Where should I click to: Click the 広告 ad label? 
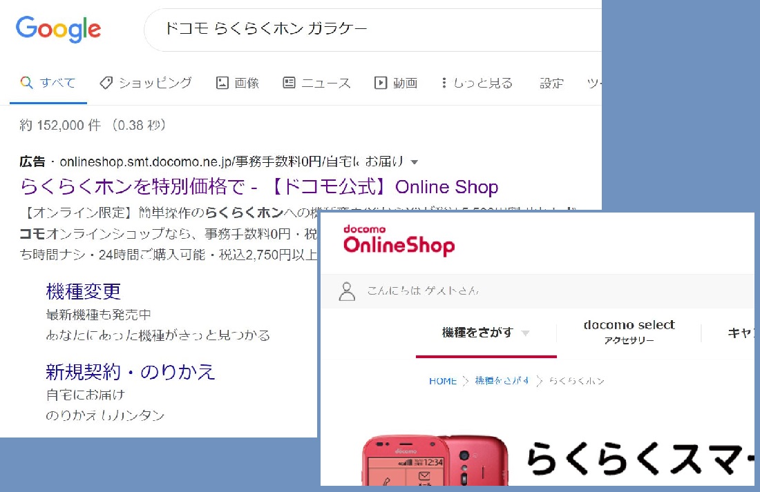32,161
